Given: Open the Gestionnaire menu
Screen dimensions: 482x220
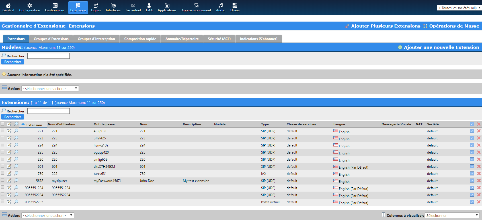Looking at the screenshot, I should [x=55, y=8].
